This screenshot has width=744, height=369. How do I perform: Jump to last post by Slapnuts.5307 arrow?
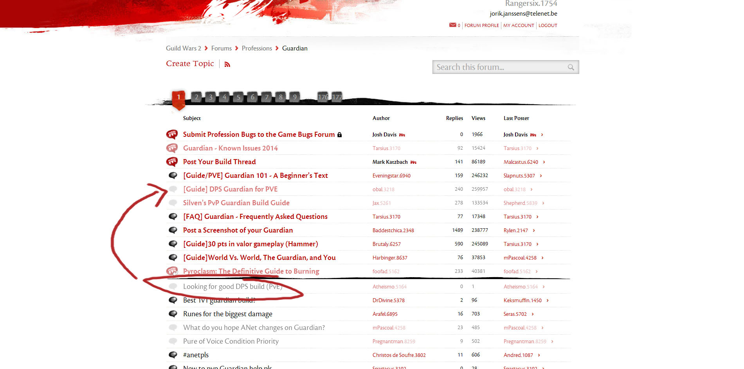pos(541,176)
